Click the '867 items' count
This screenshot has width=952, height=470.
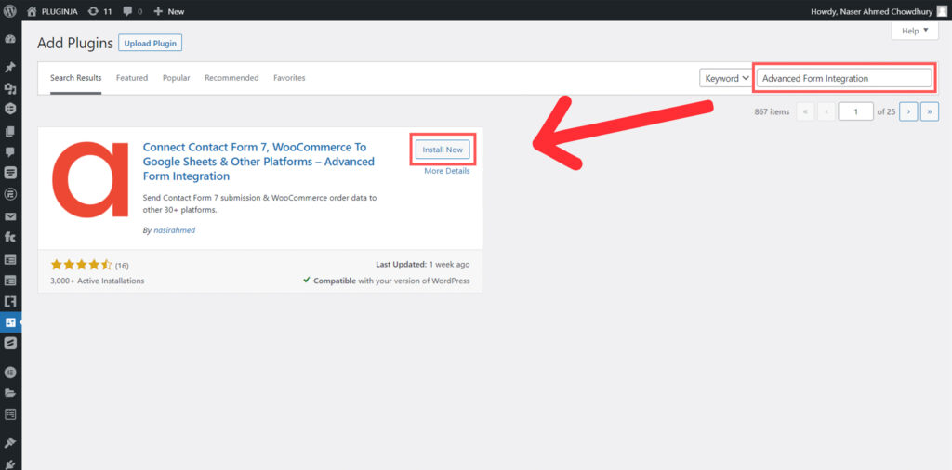[x=772, y=112]
